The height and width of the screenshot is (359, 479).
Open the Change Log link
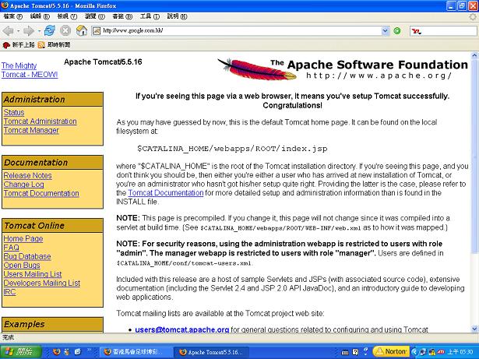[23, 185]
